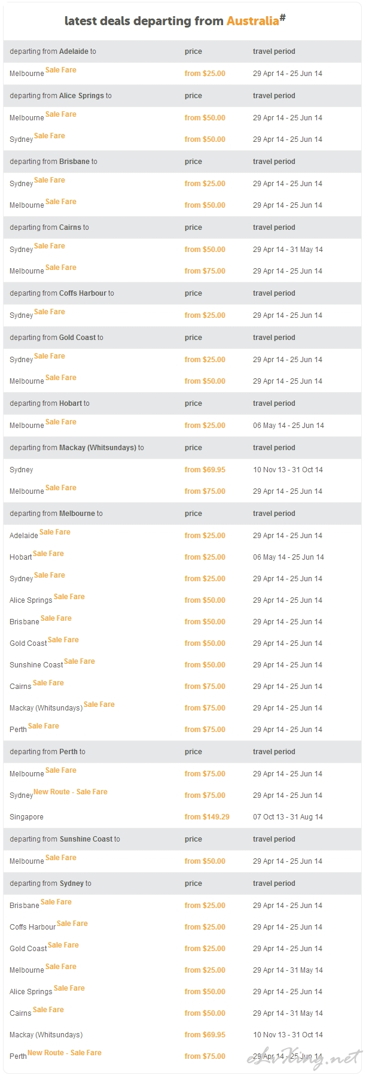369x1078 pixels.
Task: Choose Coffs Harbour to Sydney sale fare
Action: (50, 312)
